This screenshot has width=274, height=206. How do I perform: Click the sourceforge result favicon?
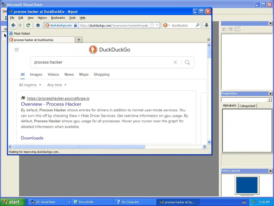coord(23,98)
